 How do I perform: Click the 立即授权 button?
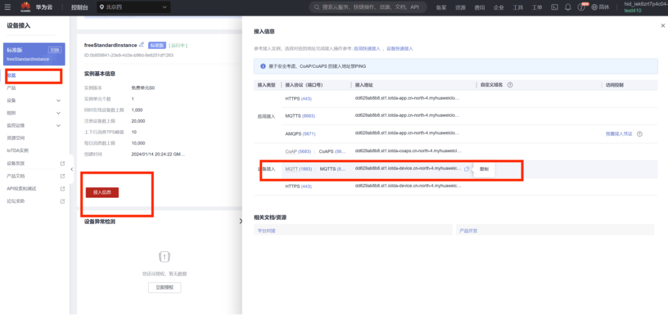pyautogui.click(x=165, y=287)
